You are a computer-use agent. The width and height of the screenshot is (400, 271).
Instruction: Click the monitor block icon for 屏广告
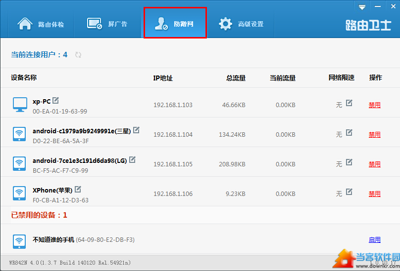coord(95,24)
